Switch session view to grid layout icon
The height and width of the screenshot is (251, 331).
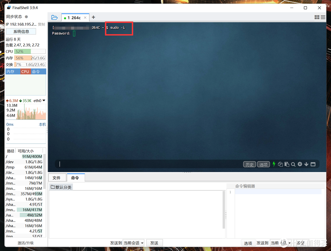(x=317, y=17)
